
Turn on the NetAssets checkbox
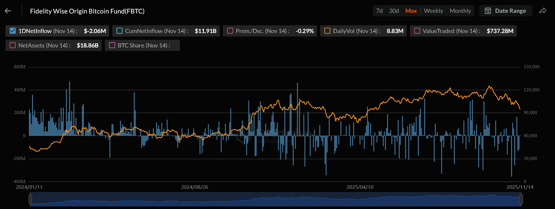[x=13, y=46]
